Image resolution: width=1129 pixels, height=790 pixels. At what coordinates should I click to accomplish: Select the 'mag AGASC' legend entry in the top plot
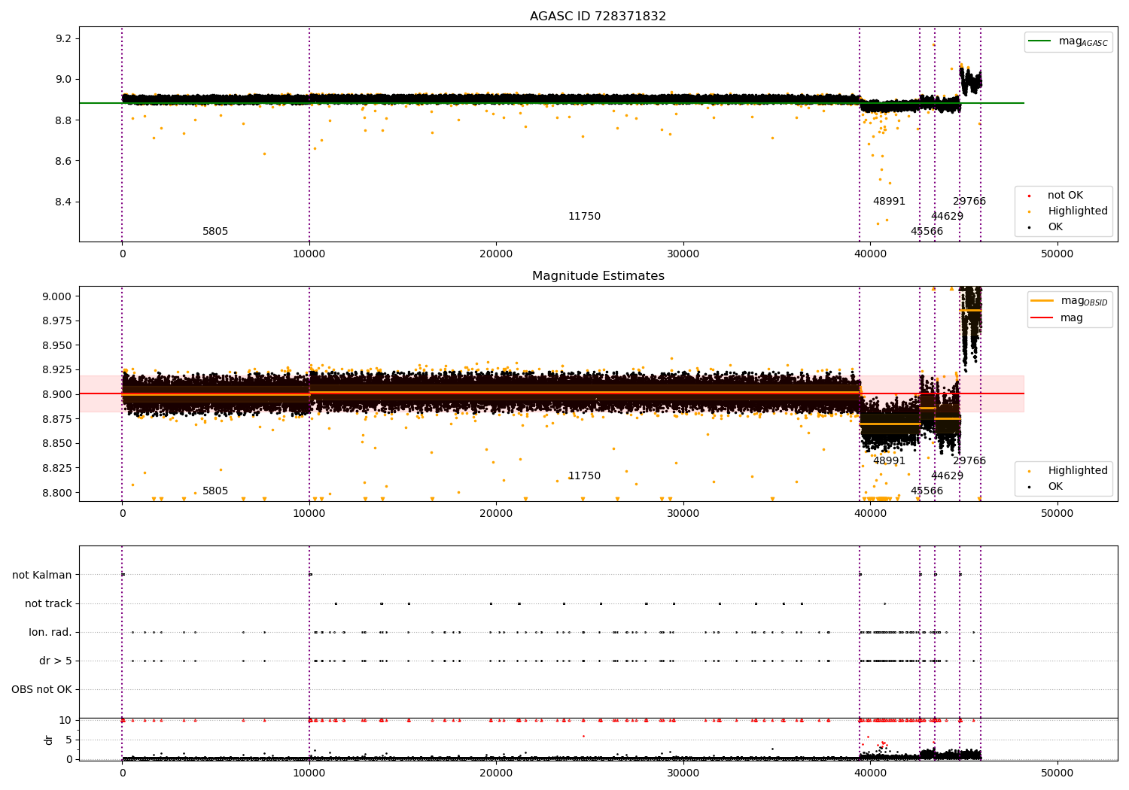pos(1069,41)
